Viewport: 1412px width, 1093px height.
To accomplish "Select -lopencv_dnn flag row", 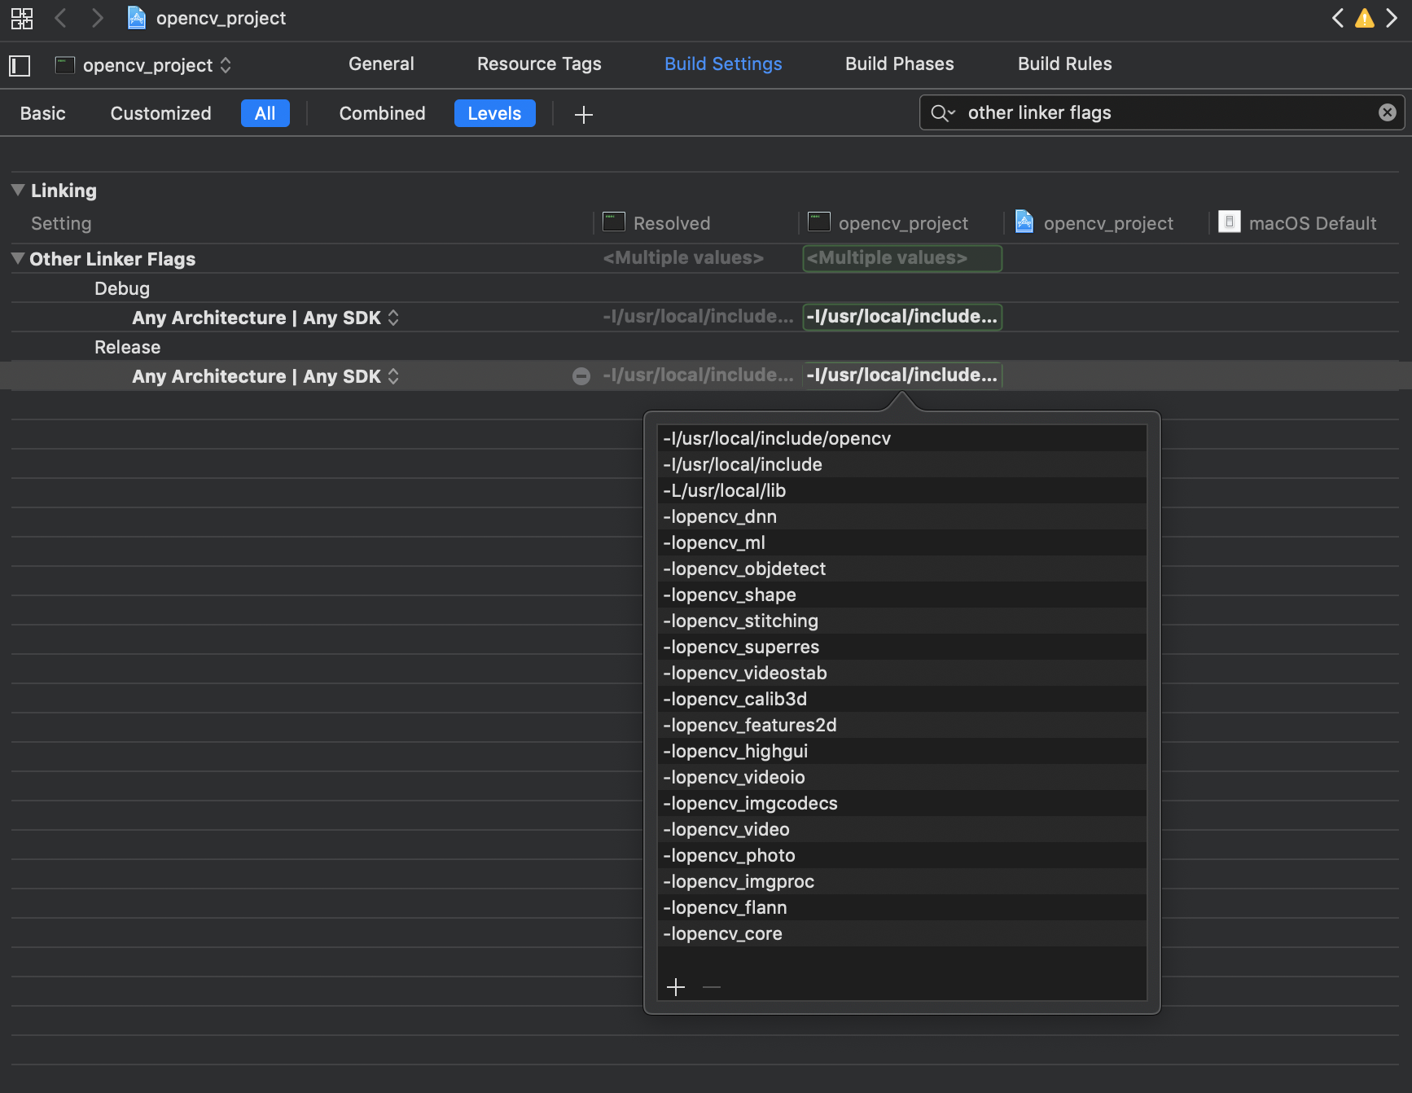I will tap(902, 516).
